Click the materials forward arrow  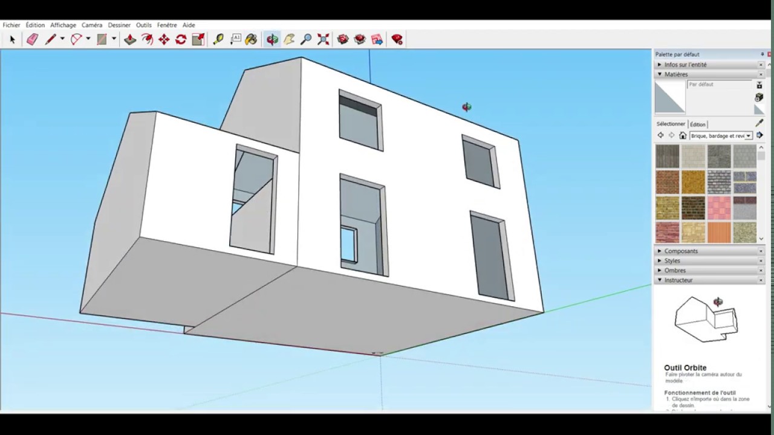tap(671, 136)
